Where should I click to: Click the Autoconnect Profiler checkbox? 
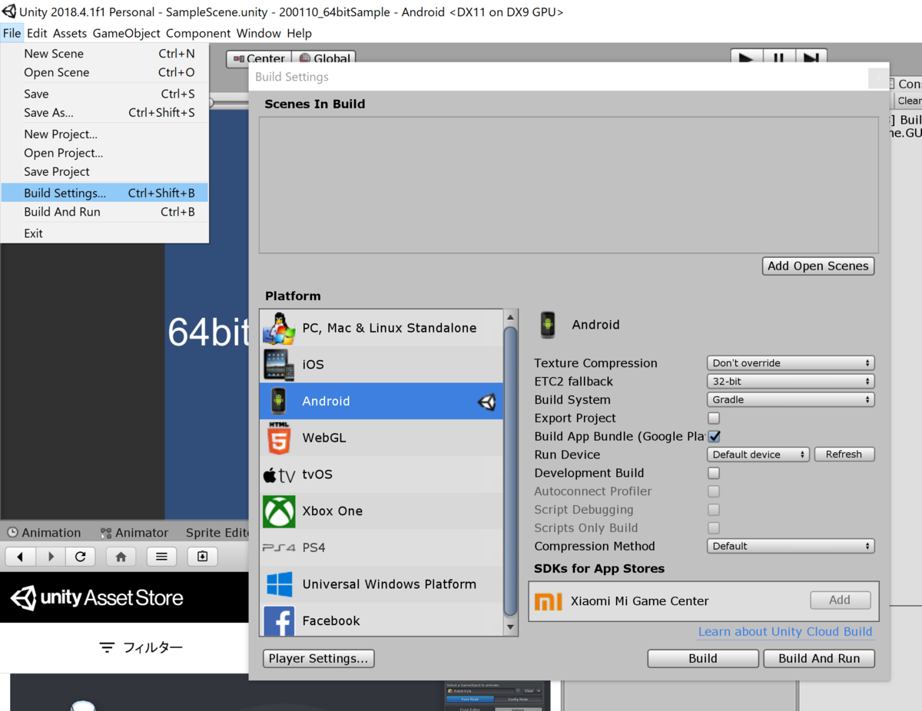click(714, 491)
